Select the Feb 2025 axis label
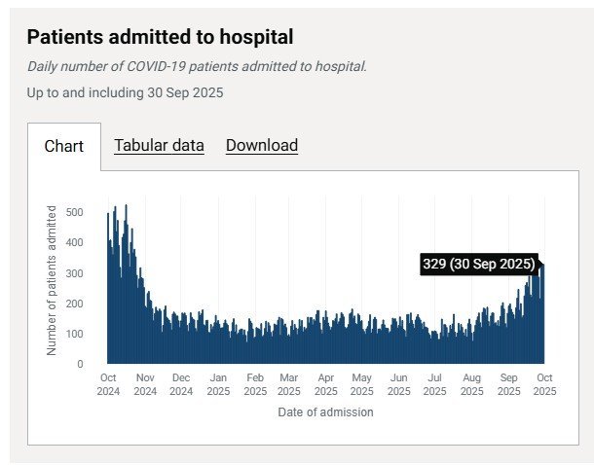The image size is (594, 465). click(x=255, y=384)
